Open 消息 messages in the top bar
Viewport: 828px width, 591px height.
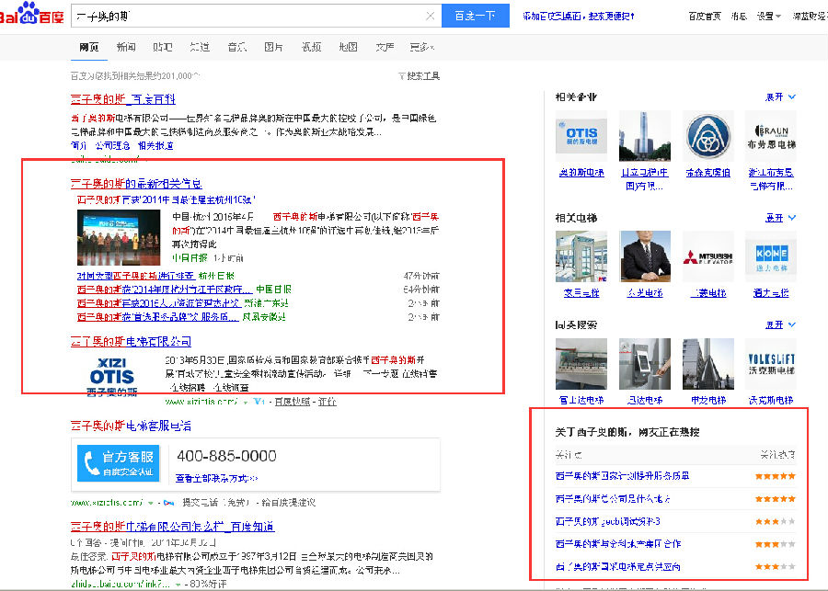[739, 17]
